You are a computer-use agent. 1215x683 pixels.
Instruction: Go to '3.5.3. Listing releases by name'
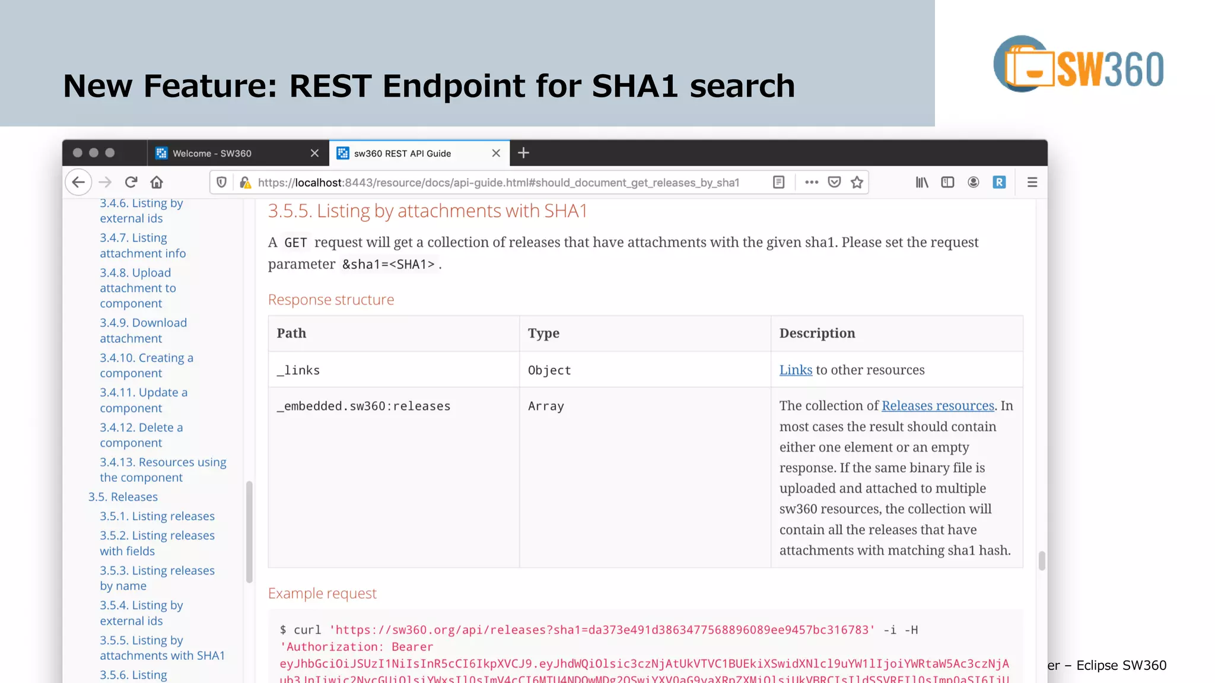coord(157,578)
